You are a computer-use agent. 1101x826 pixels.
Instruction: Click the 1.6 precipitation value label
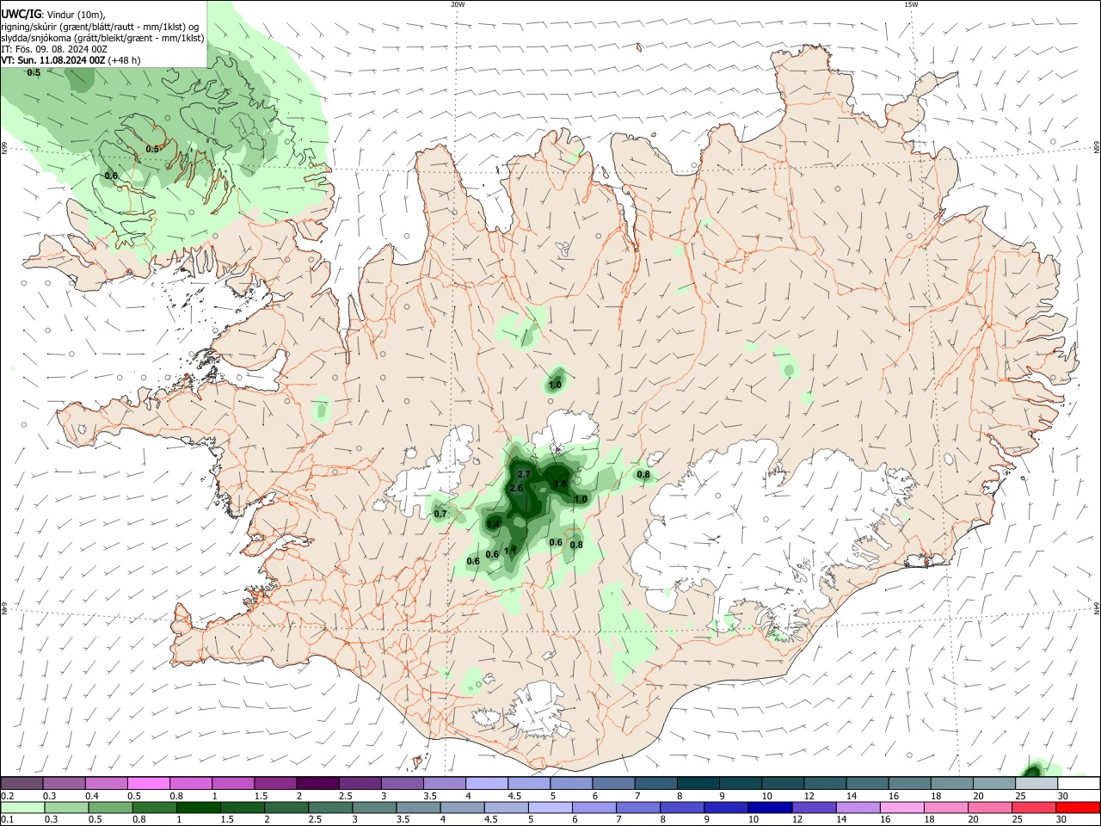(560, 484)
